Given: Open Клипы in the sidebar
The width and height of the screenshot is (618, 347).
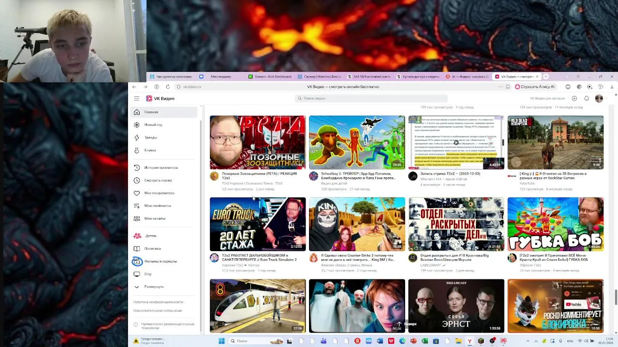Looking at the screenshot, I should [164, 150].
